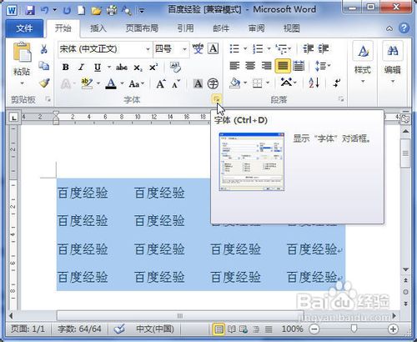This screenshot has width=417, height=342.
Task: Redo the last action
Action: pos(67,11)
